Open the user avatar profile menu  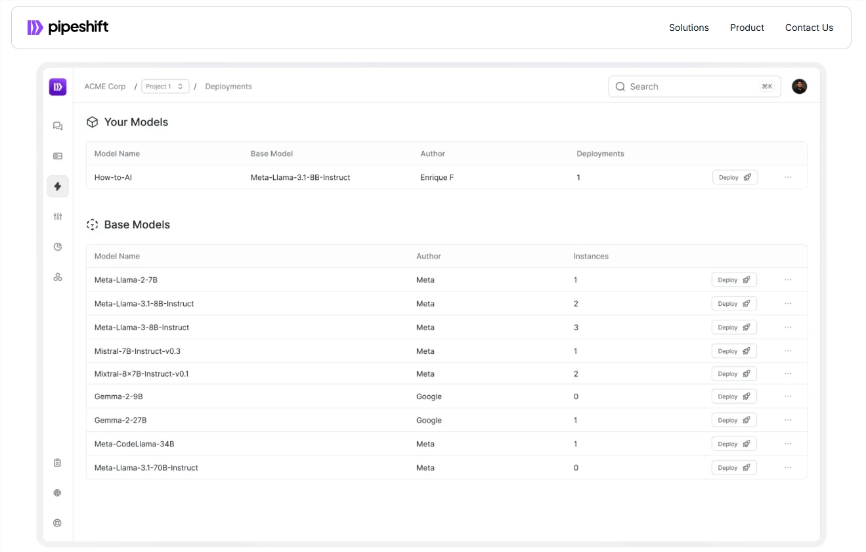799,87
